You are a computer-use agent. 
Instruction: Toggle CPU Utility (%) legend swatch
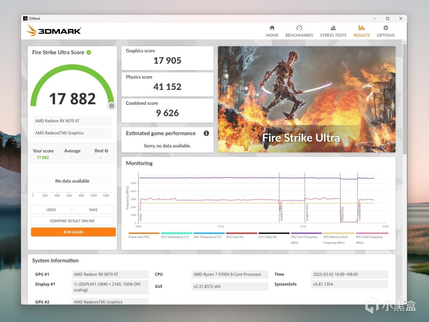(x=274, y=233)
